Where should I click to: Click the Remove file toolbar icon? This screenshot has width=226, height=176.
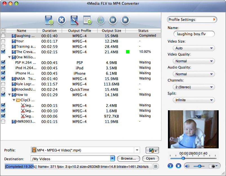(61, 20)
